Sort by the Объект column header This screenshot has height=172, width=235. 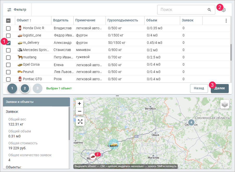(x=23, y=20)
